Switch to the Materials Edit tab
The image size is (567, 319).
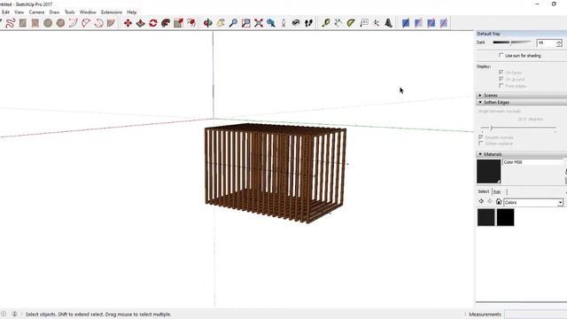point(498,192)
